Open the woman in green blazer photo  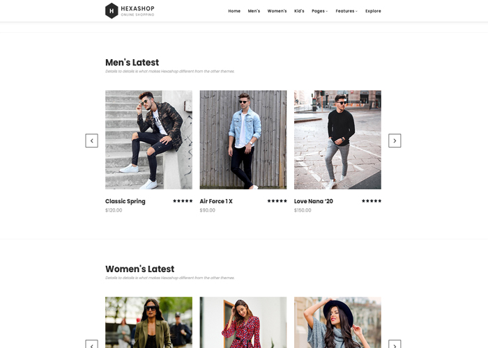(x=148, y=322)
